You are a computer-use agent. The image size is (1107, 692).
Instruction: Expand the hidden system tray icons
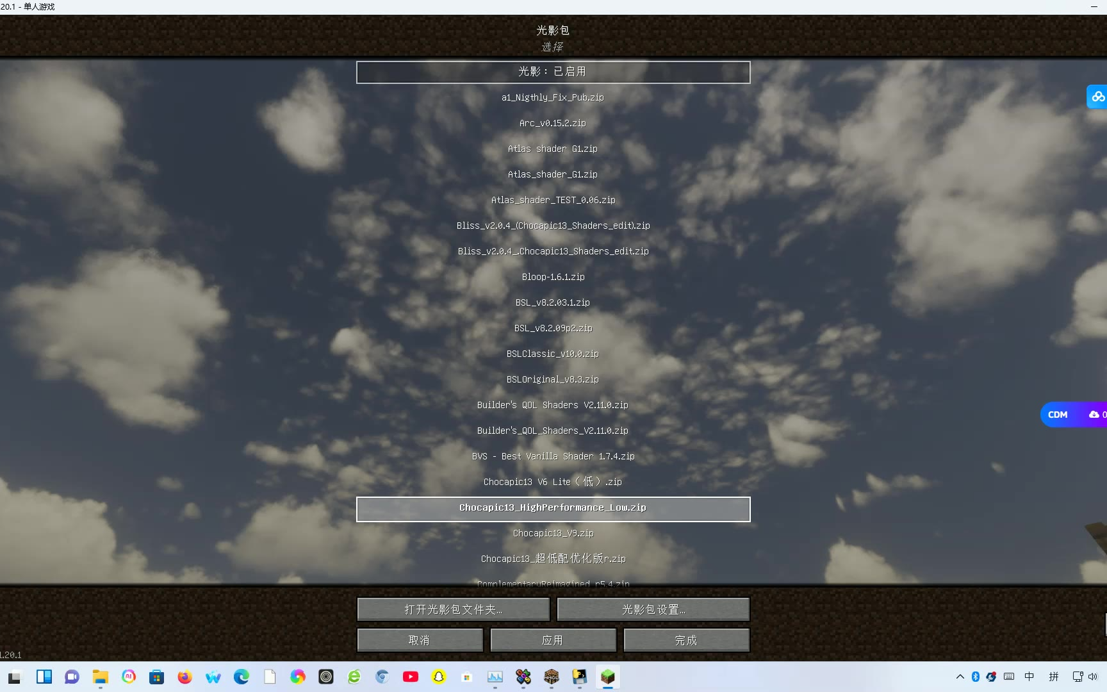pyautogui.click(x=960, y=677)
